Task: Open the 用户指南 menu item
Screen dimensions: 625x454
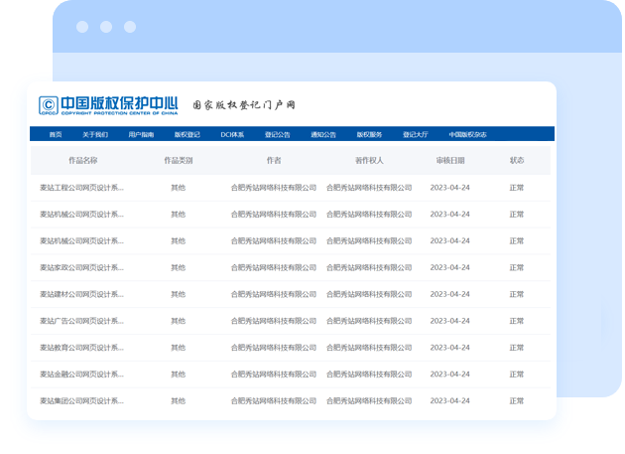Action: point(141,134)
